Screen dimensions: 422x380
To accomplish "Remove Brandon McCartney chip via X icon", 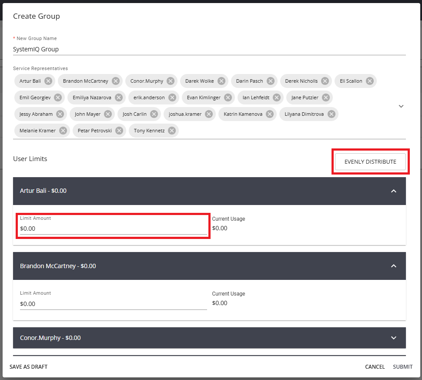I will [116, 81].
